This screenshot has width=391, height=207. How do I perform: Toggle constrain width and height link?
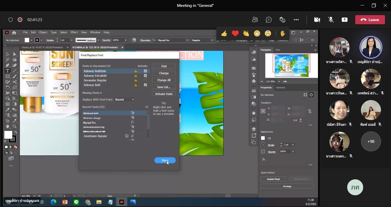point(309,111)
